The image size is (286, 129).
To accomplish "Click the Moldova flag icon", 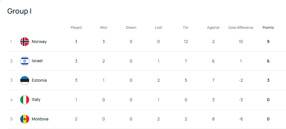I will tap(25, 119).
